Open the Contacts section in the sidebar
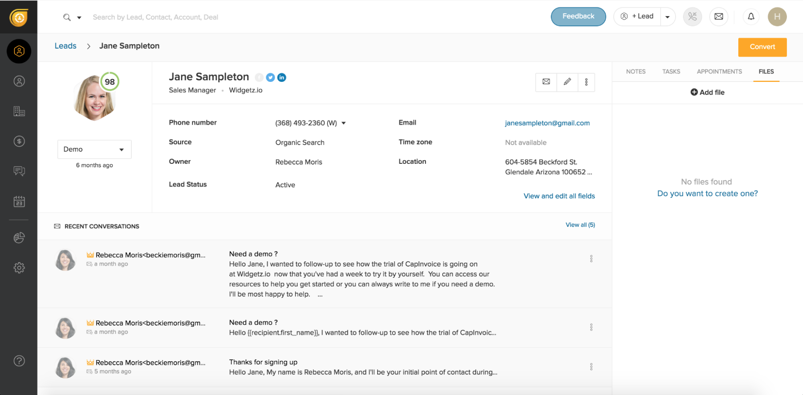 click(18, 81)
